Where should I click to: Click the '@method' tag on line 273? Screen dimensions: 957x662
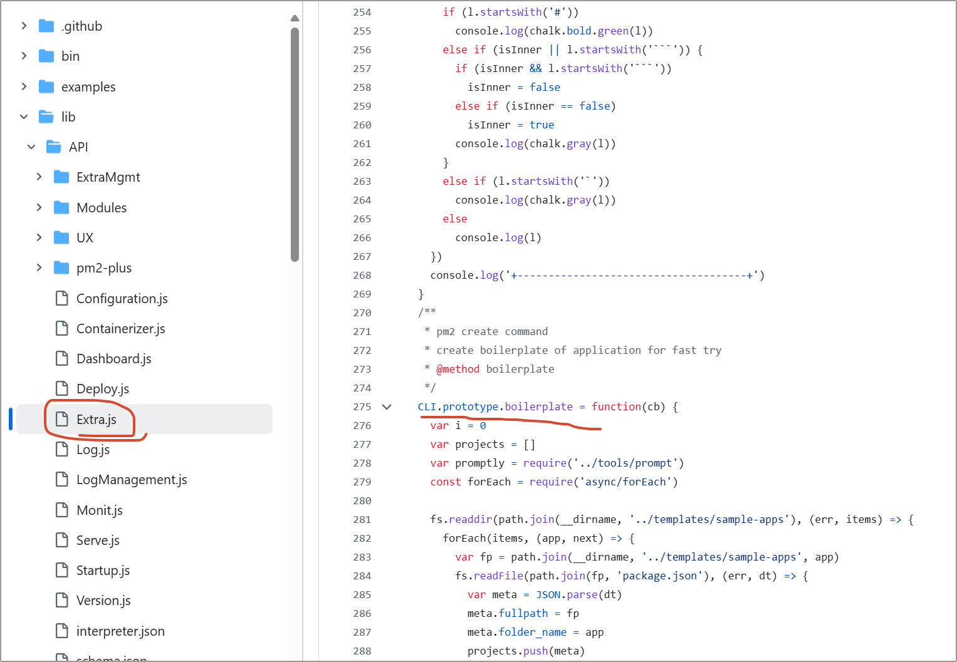pyautogui.click(x=458, y=369)
